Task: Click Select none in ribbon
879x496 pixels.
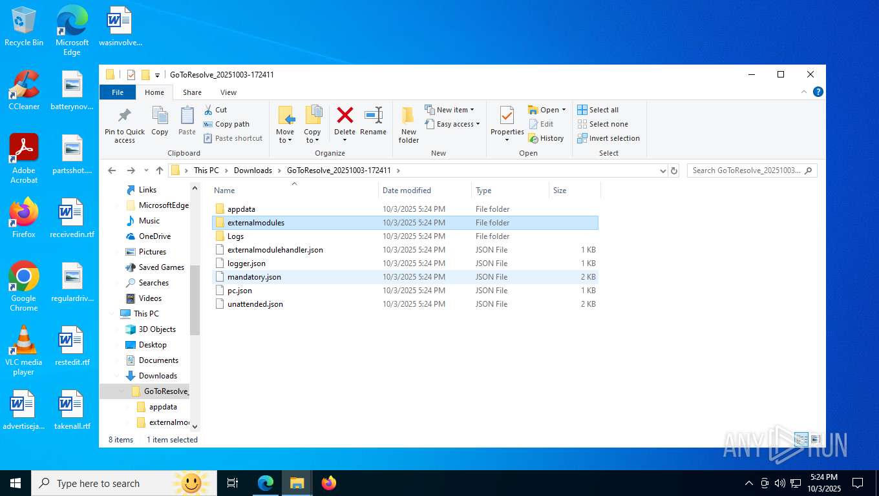Action: (x=602, y=124)
